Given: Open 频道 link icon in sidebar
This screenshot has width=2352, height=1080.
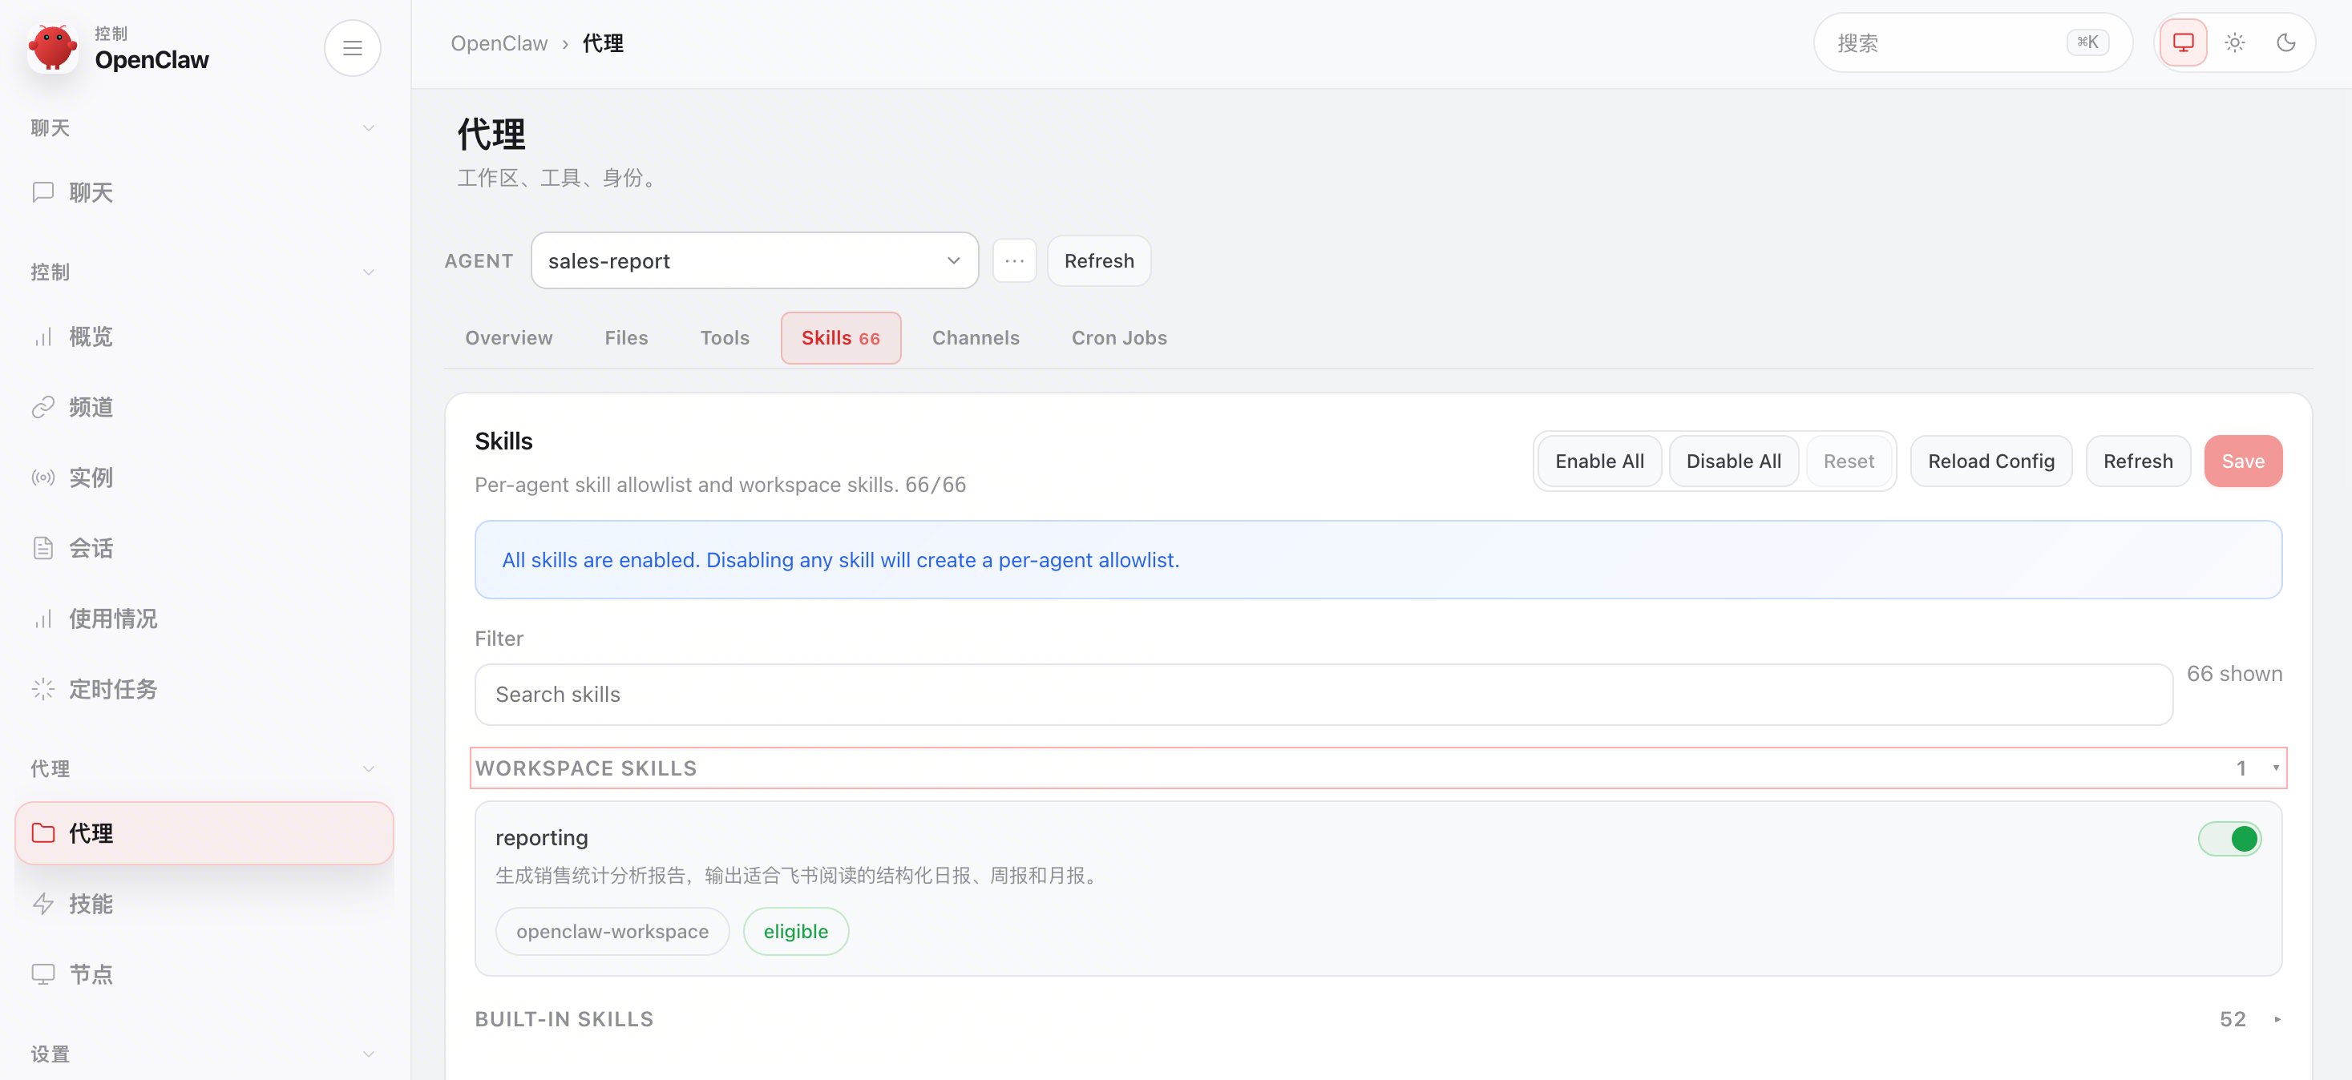Looking at the screenshot, I should [x=43, y=407].
